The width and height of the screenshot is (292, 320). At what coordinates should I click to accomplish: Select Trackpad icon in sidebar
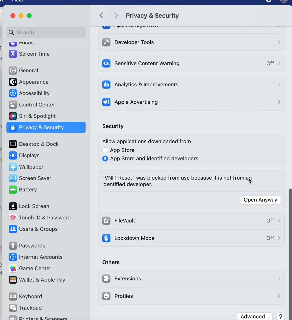(x=13, y=308)
